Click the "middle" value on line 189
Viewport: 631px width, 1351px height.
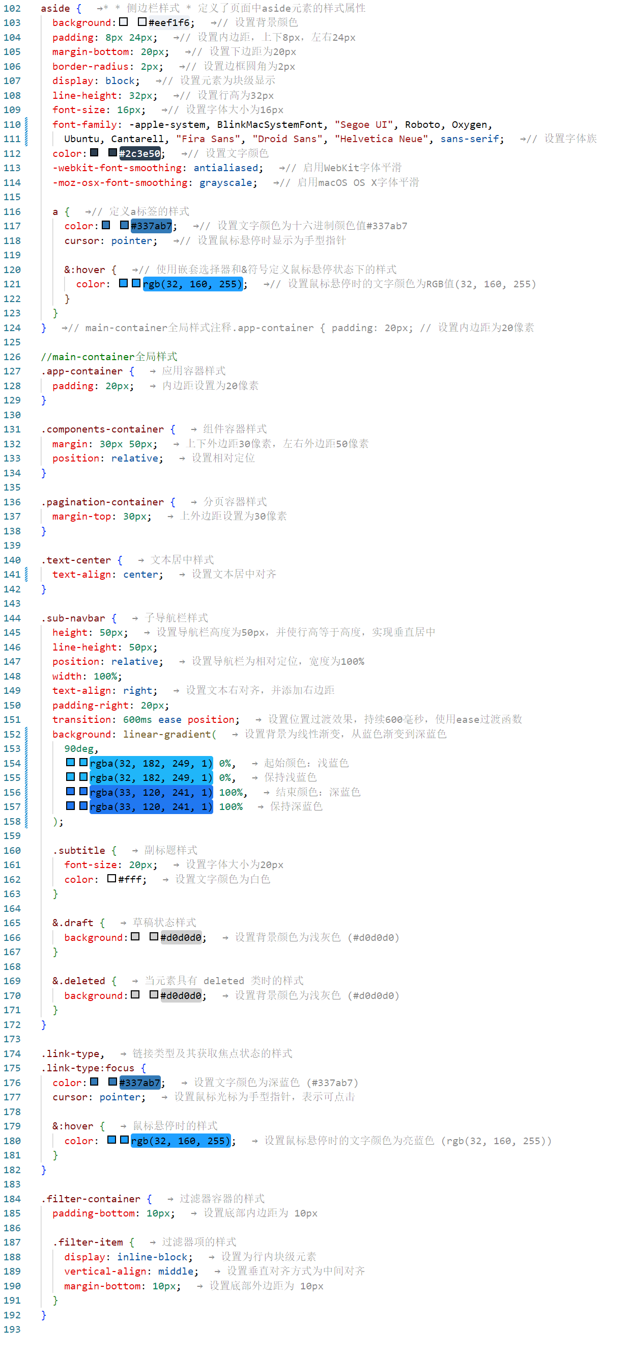pos(176,1272)
